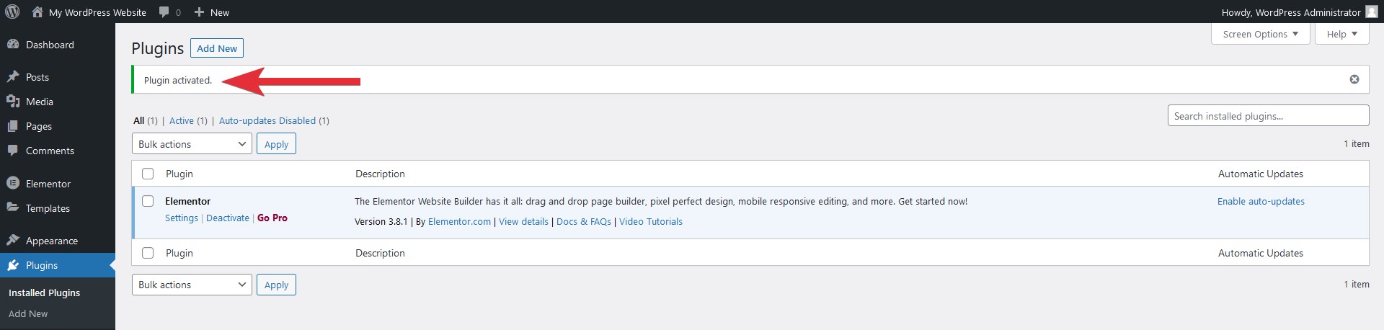This screenshot has height=330, width=1384.
Task: Deactivate the Elementor plugin
Action: point(228,218)
